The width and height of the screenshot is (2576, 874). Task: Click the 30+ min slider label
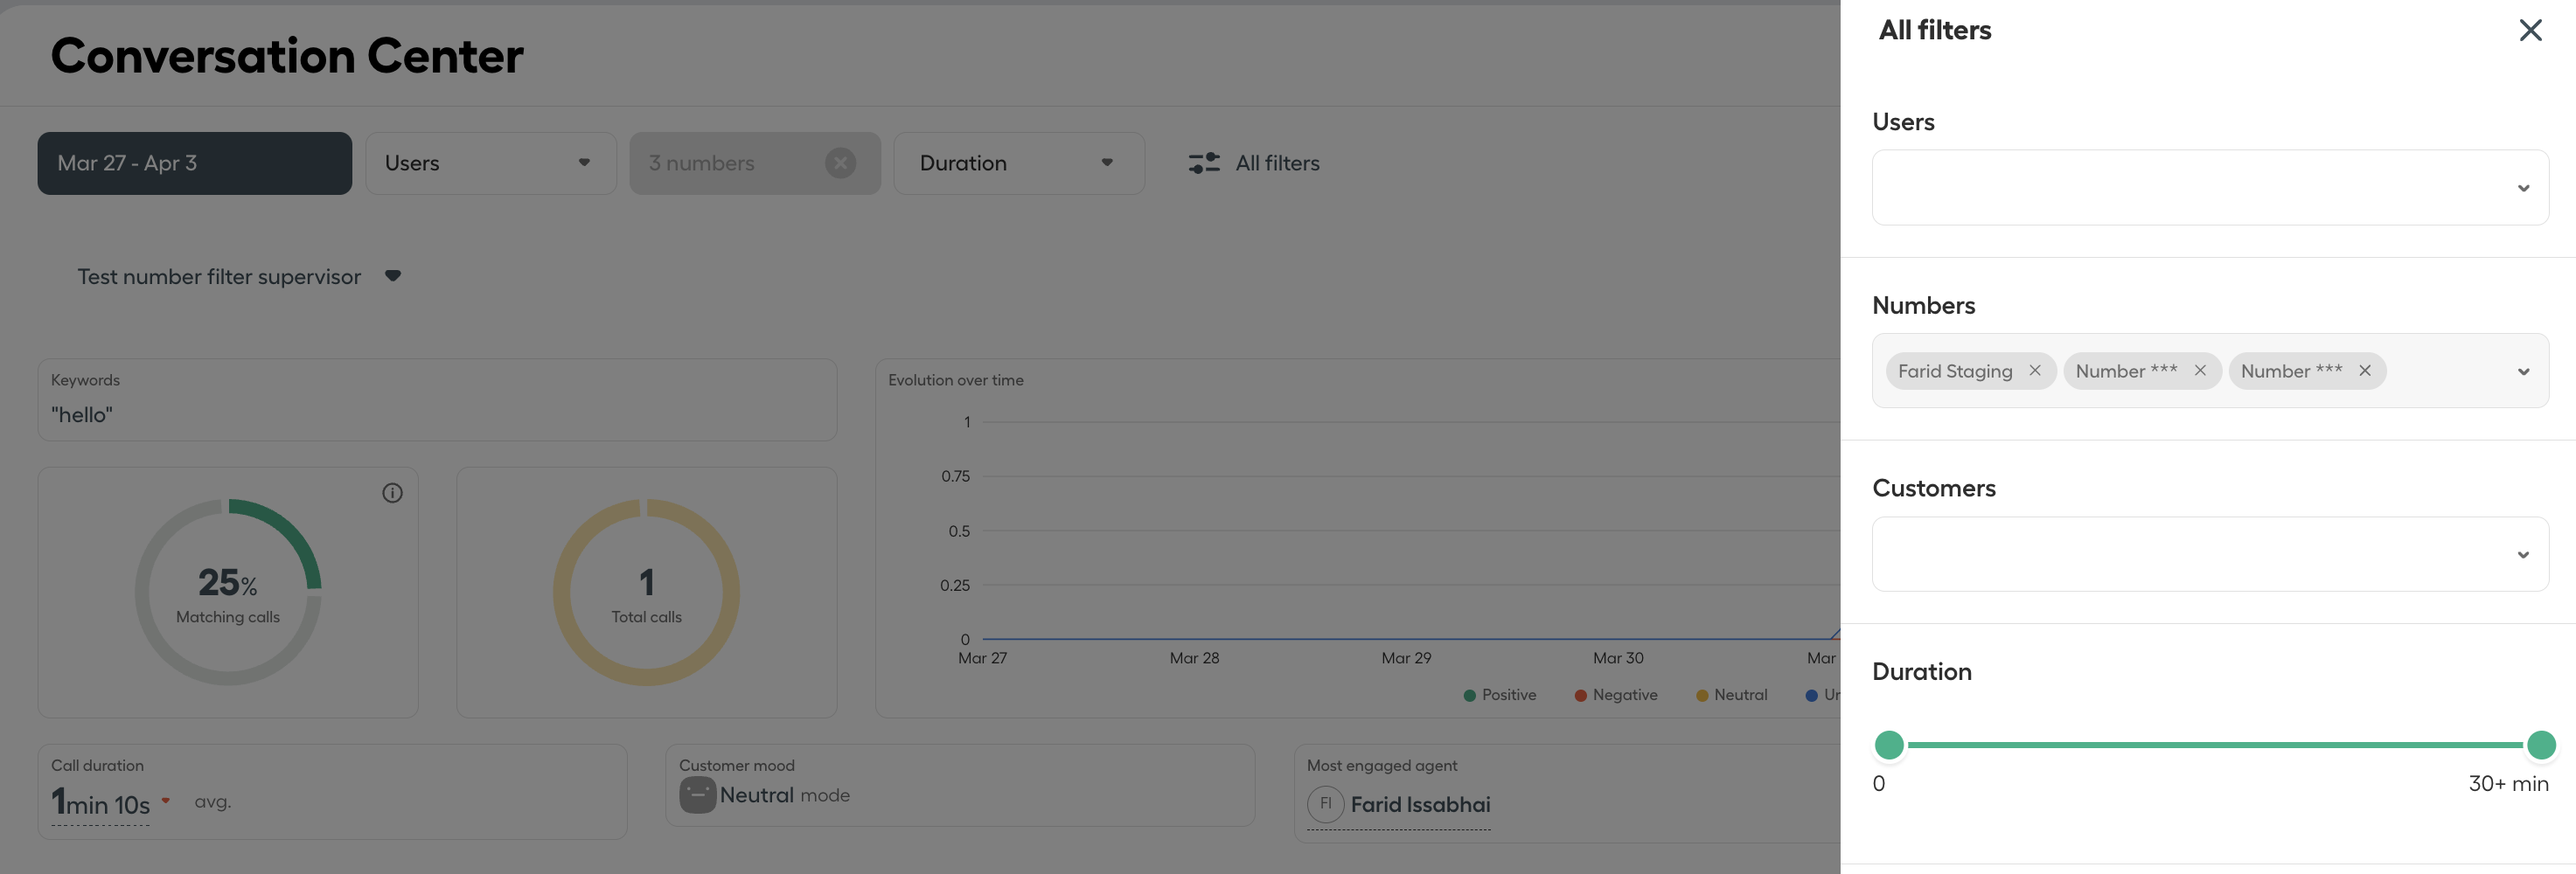(x=2508, y=784)
